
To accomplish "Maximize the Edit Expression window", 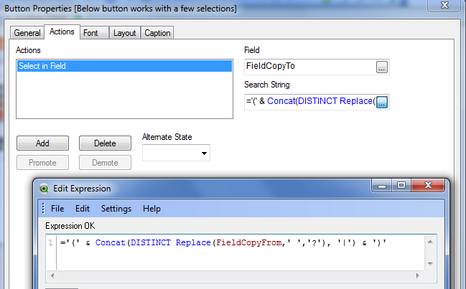I will [x=401, y=186].
